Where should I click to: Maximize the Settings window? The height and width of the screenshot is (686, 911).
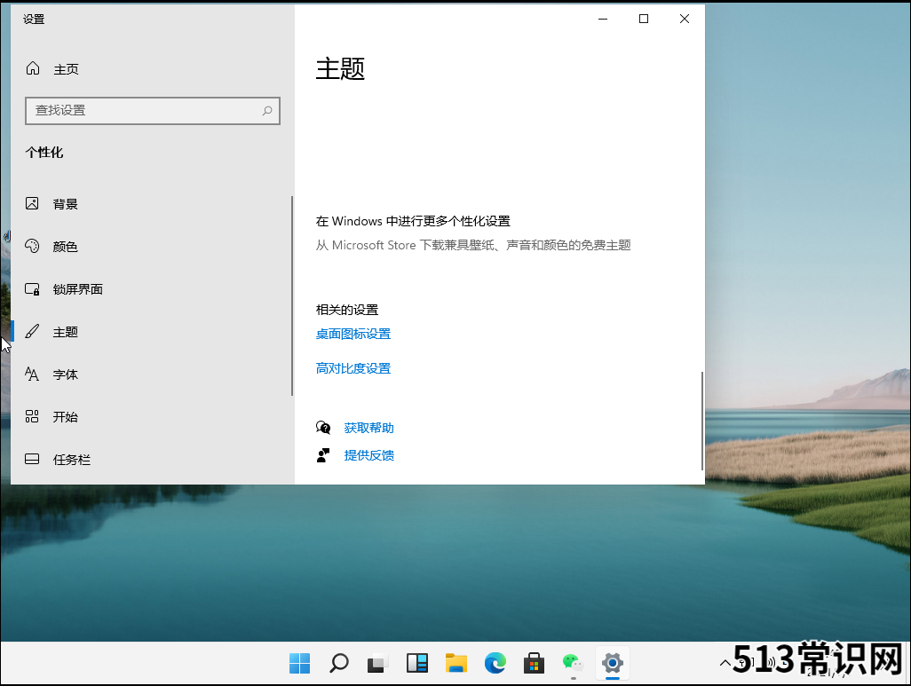pyautogui.click(x=644, y=19)
